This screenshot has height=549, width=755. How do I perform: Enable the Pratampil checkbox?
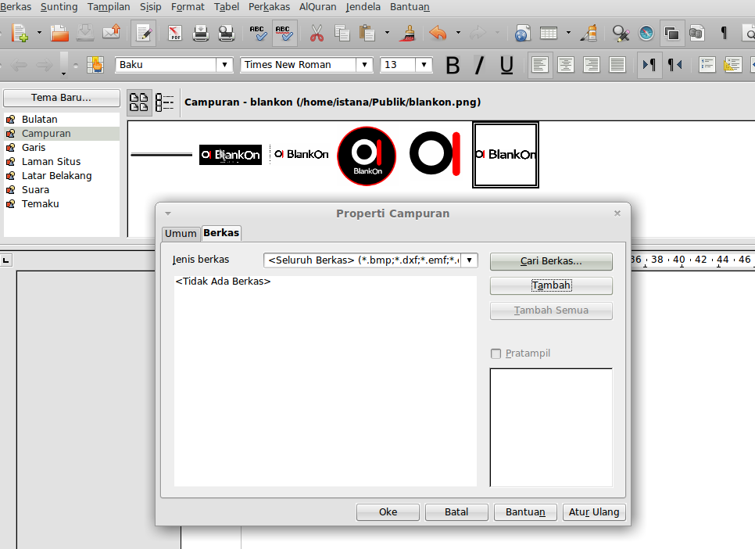tap(496, 353)
